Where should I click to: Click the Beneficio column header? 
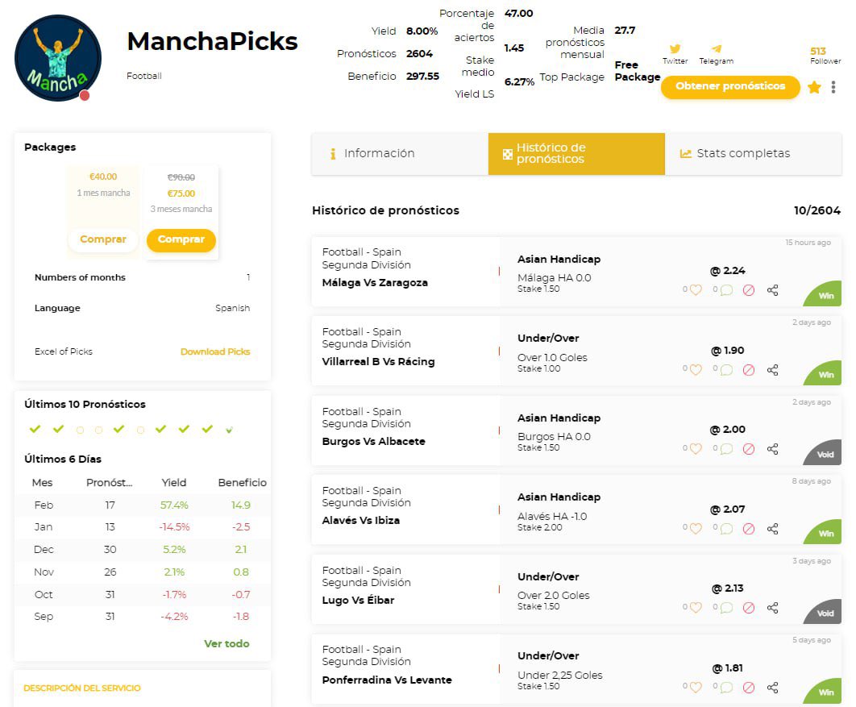[x=242, y=483]
